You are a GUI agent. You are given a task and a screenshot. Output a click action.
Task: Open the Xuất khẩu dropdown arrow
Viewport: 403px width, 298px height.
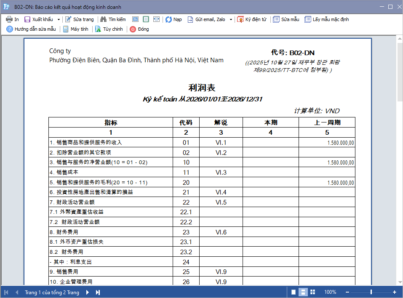pos(59,19)
